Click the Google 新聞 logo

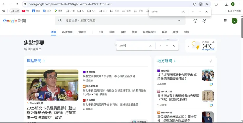[x=14, y=21]
